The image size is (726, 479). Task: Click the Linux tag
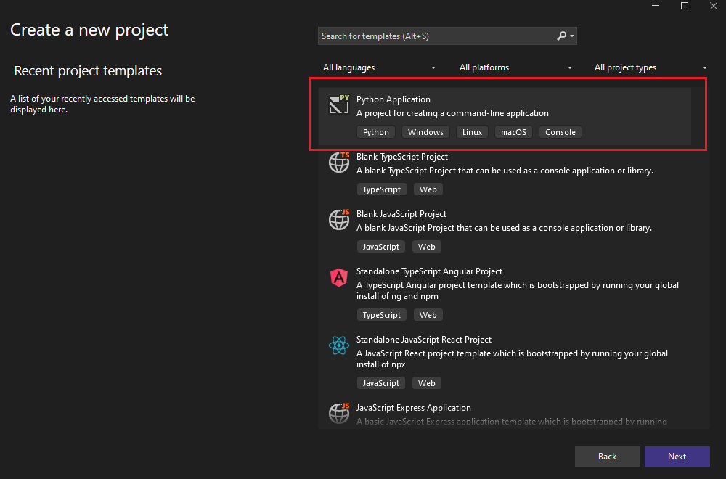[473, 132]
